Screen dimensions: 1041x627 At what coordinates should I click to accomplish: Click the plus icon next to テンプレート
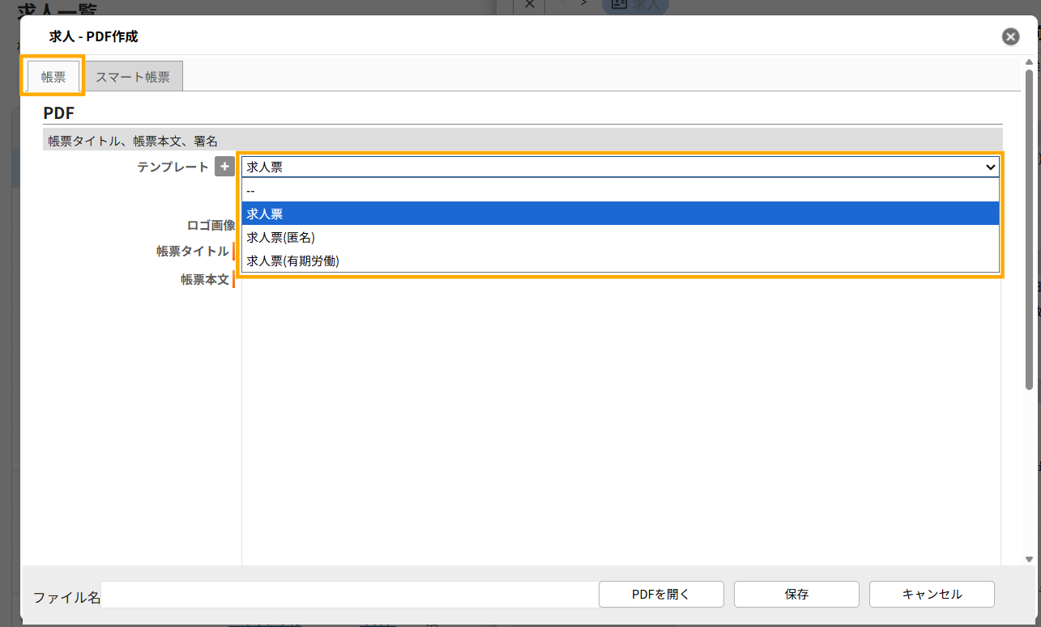224,167
